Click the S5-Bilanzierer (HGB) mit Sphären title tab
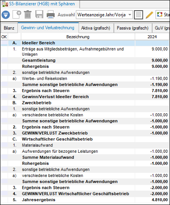 [40, 4]
